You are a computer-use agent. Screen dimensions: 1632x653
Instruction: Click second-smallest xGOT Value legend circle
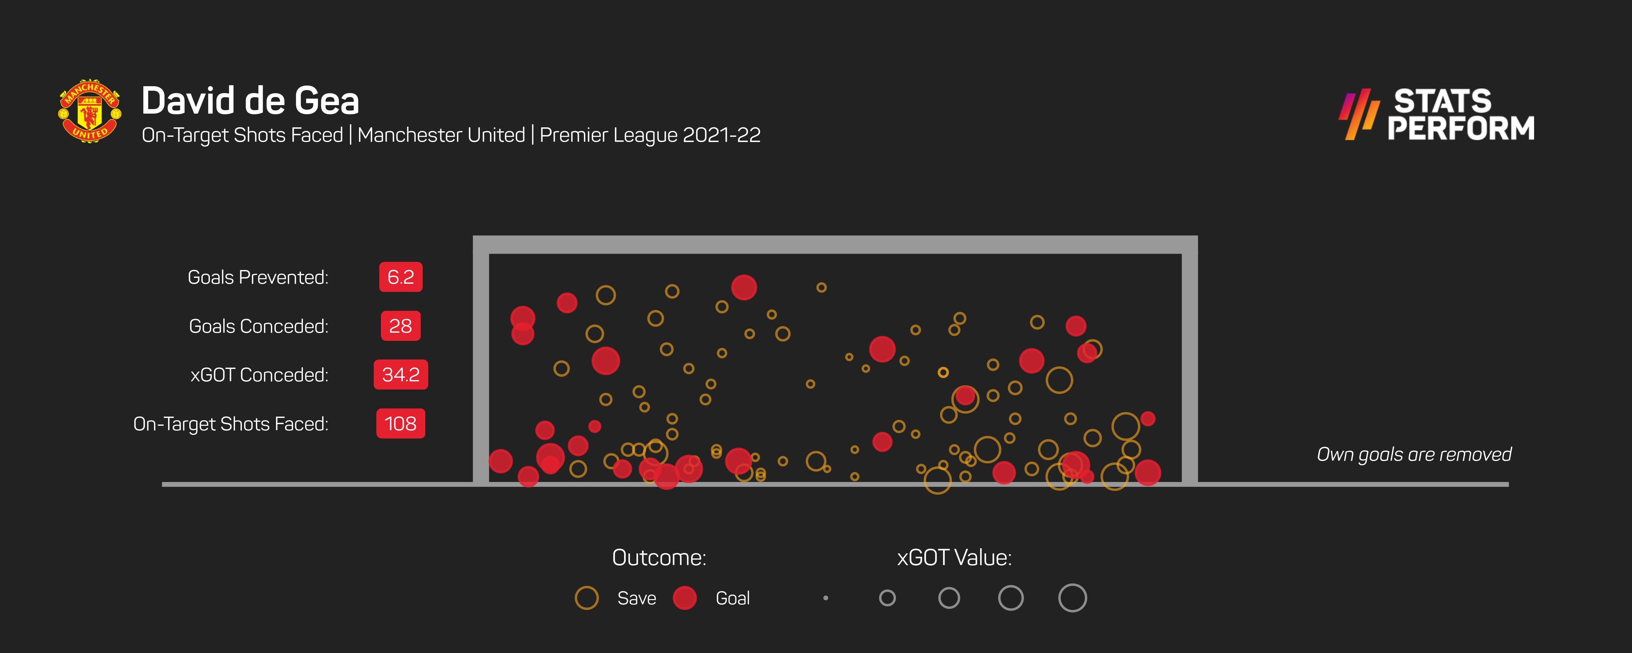(x=887, y=598)
